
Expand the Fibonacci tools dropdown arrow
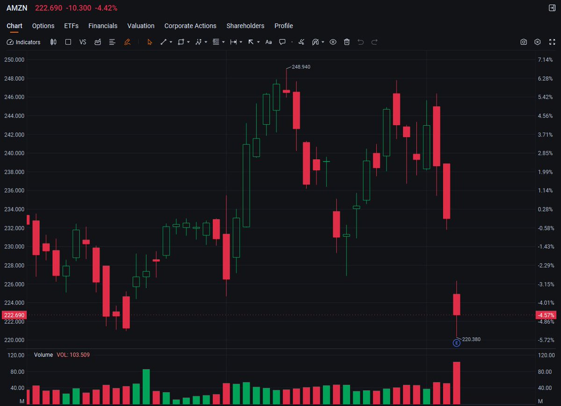tap(223, 42)
